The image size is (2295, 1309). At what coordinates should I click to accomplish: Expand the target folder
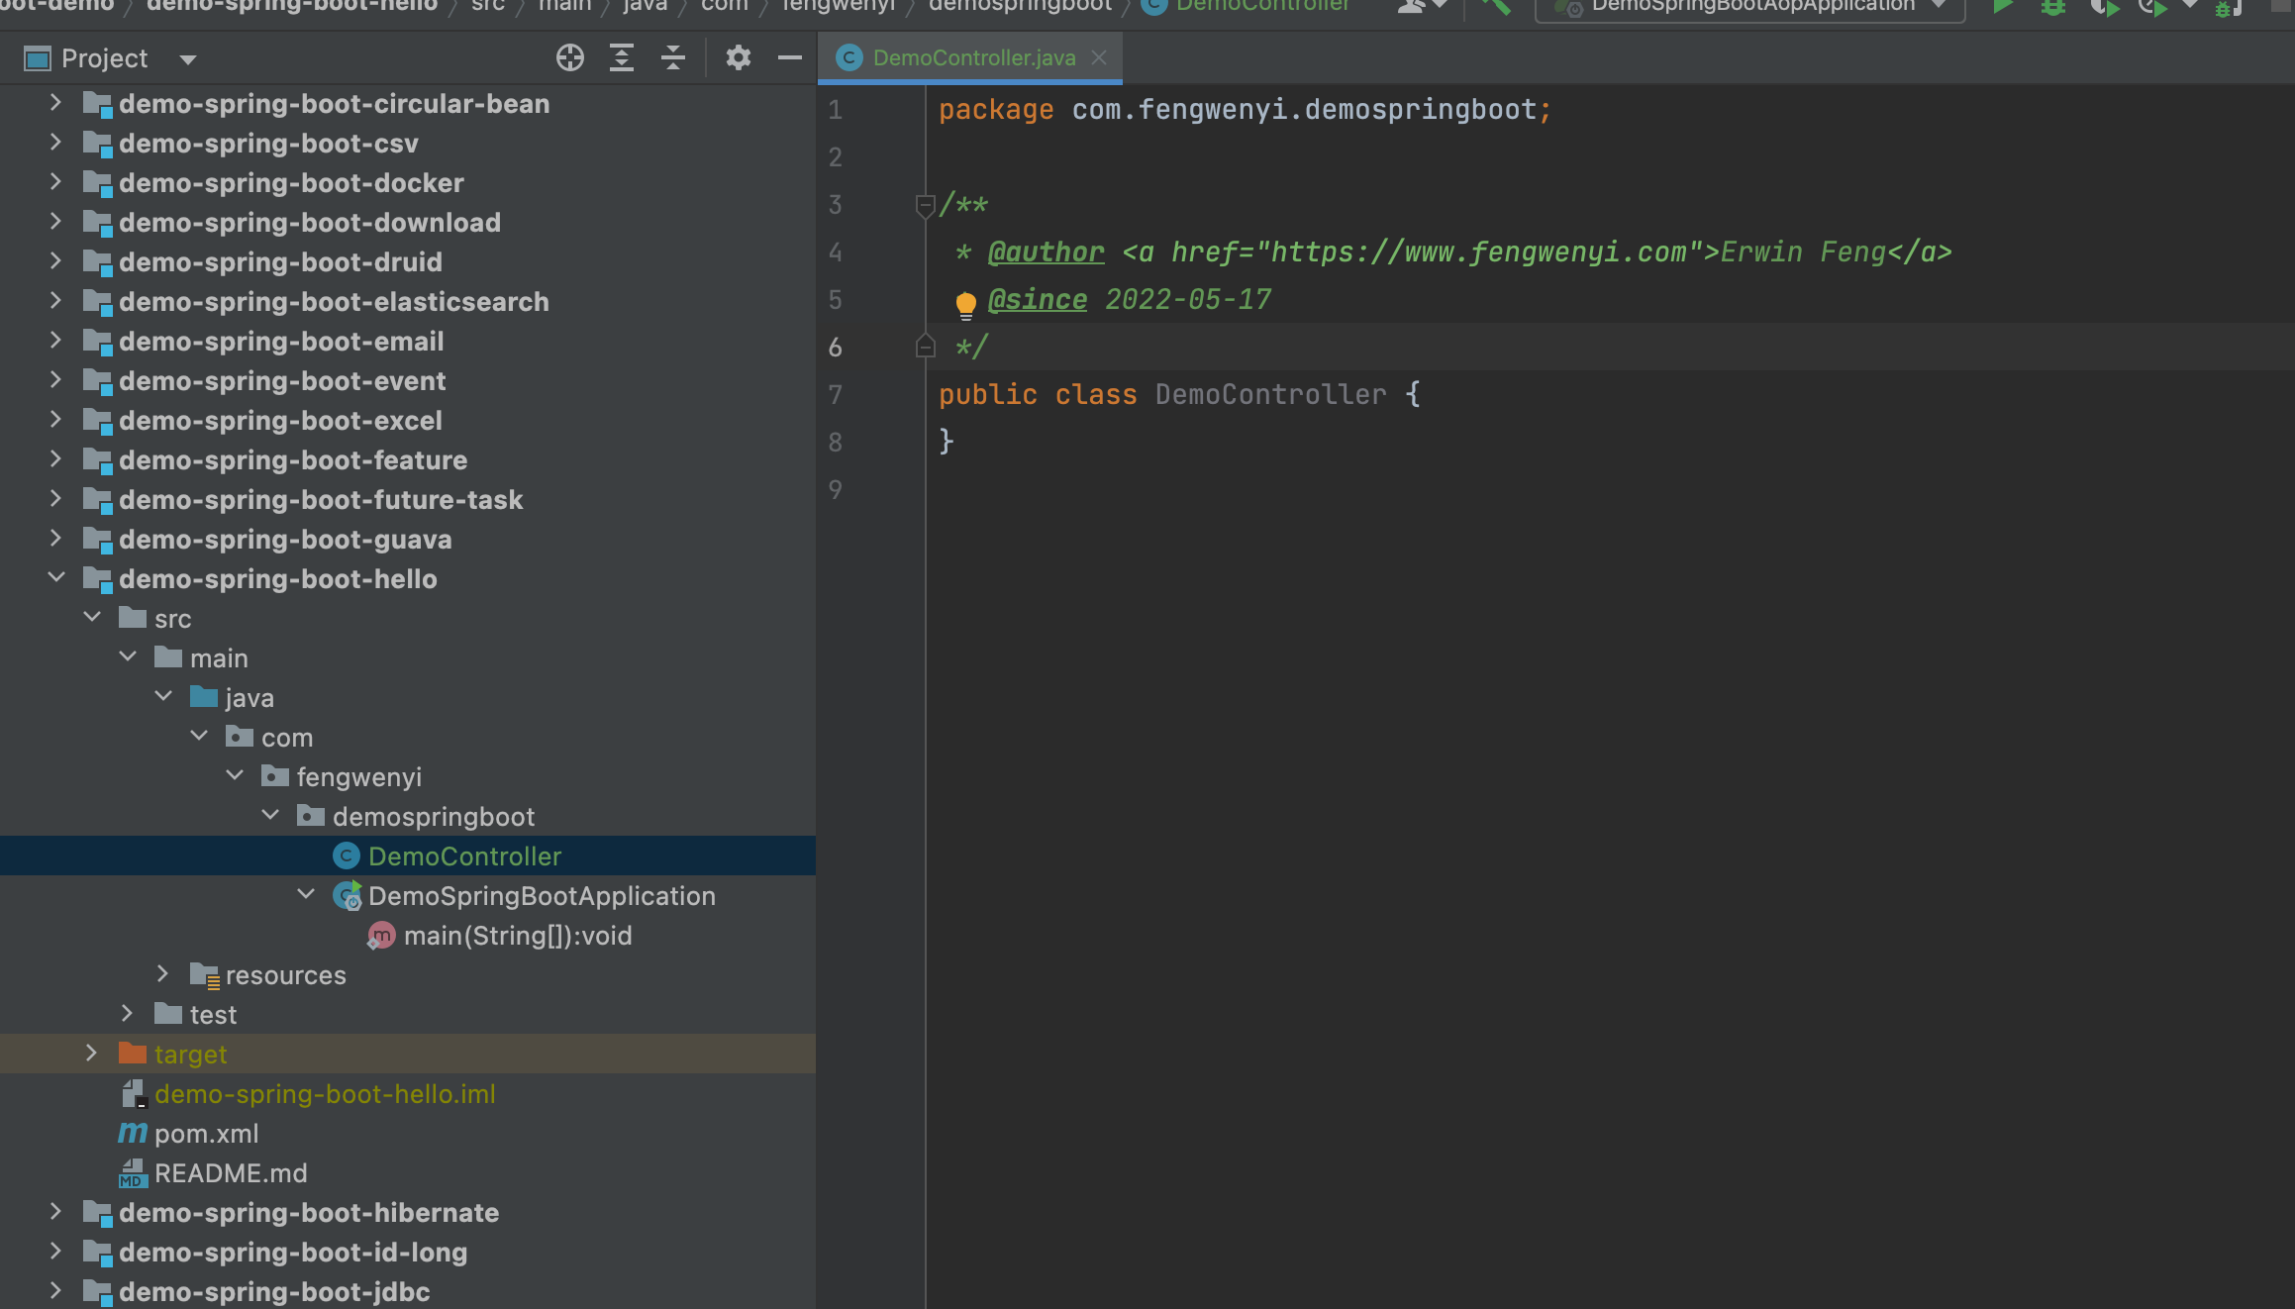pyautogui.click(x=91, y=1054)
